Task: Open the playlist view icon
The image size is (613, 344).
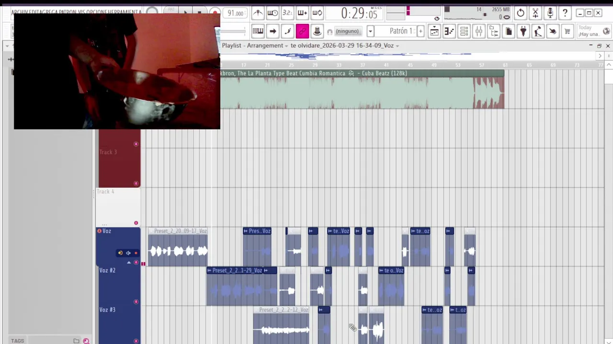Action: [x=434, y=32]
